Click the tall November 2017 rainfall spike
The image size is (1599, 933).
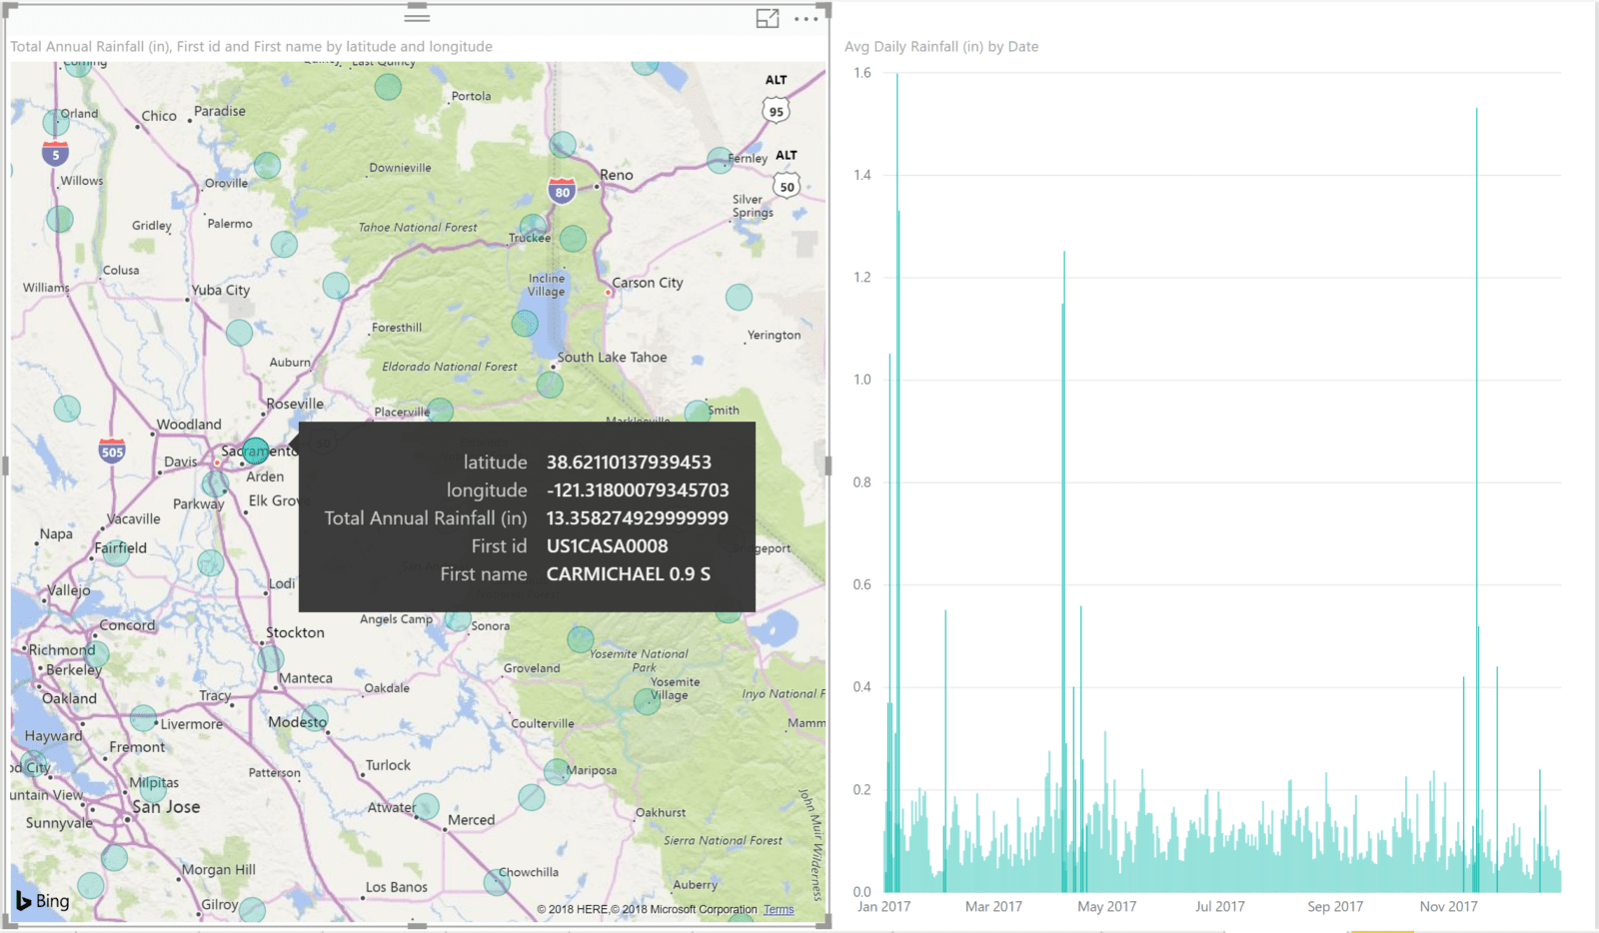point(1477,499)
